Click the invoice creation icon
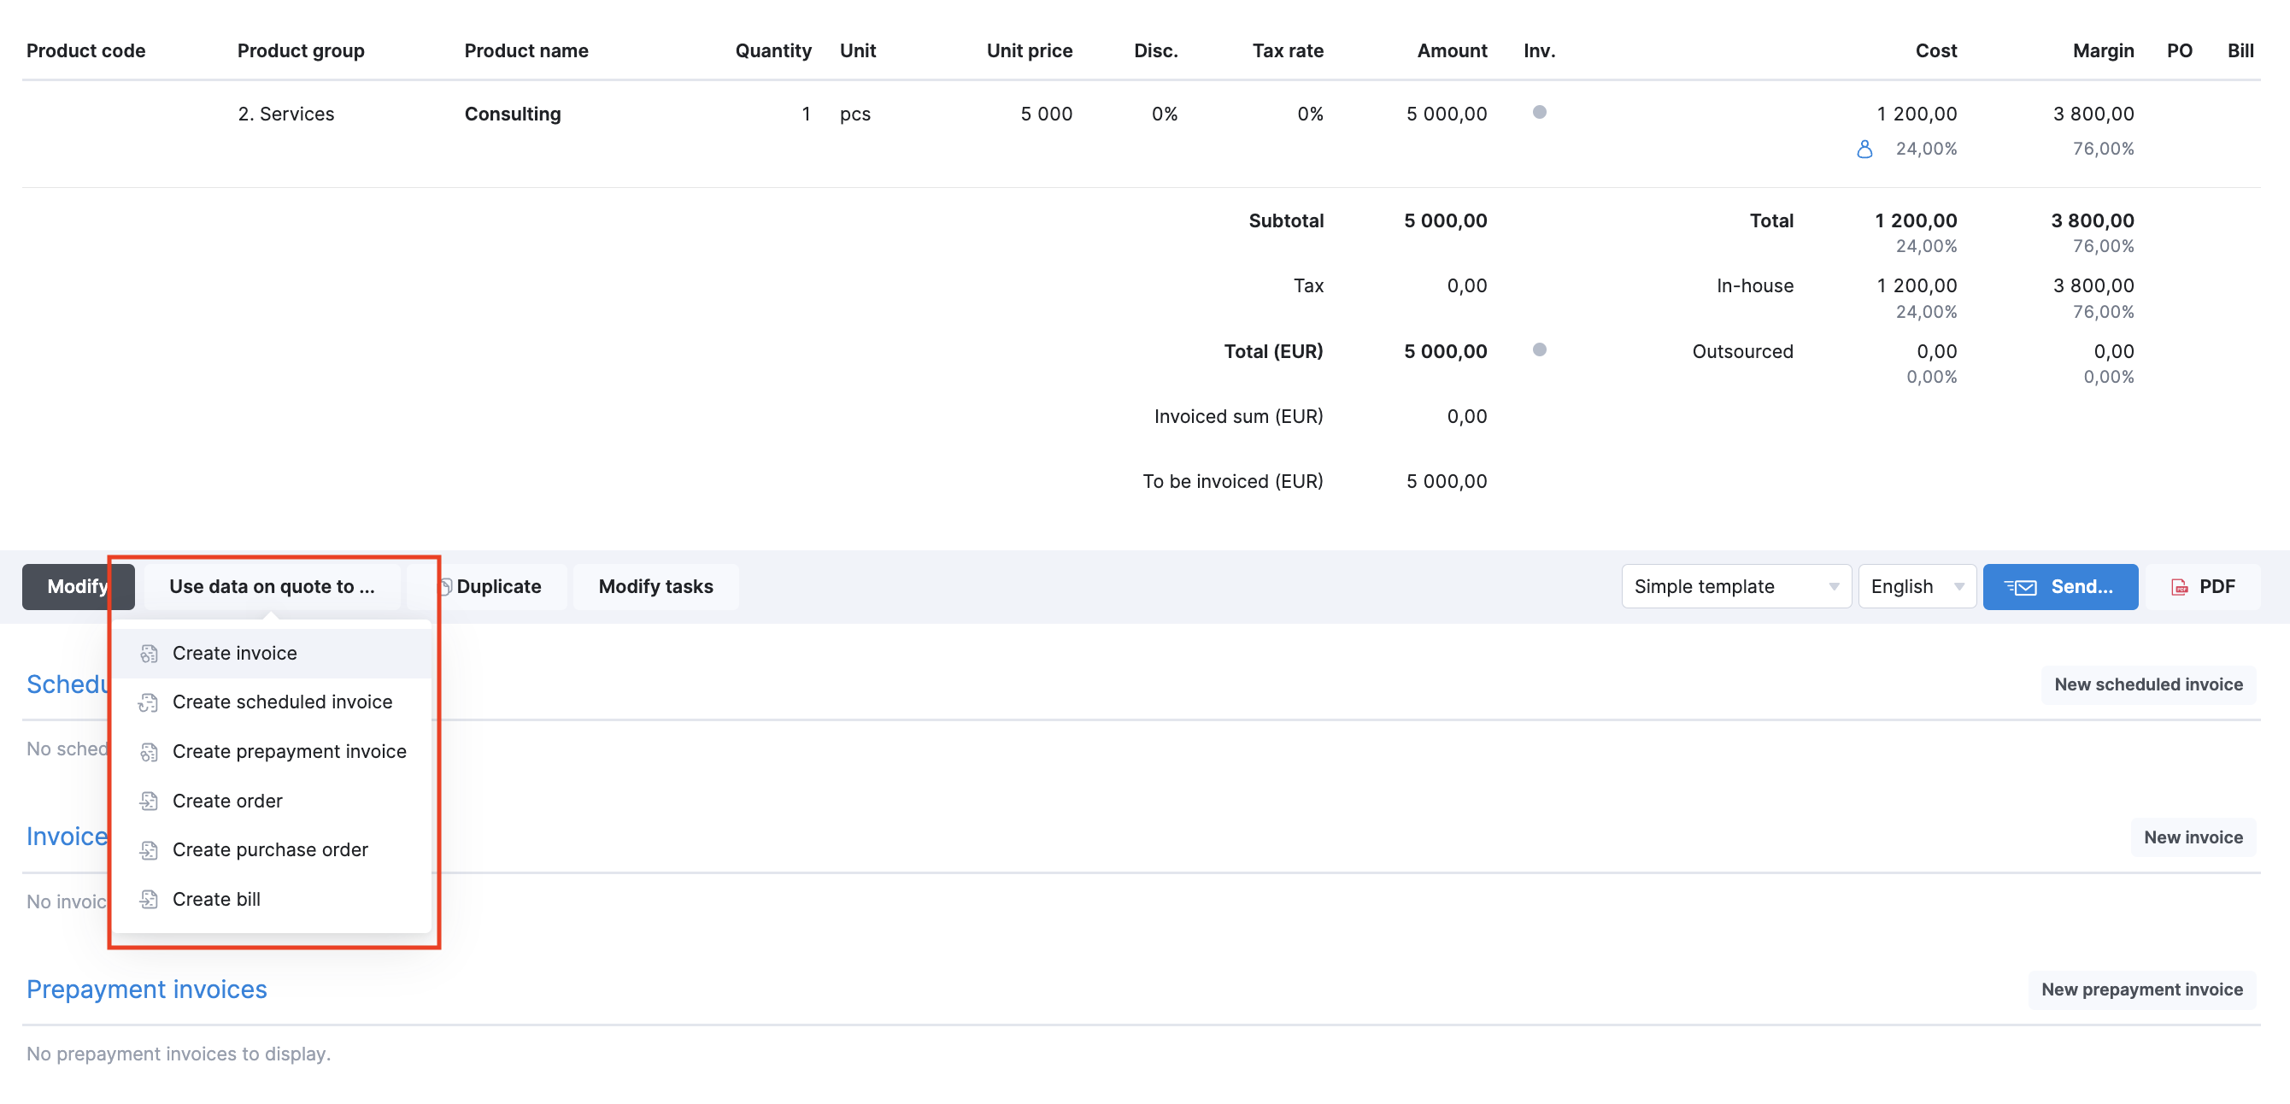 [x=149, y=653]
